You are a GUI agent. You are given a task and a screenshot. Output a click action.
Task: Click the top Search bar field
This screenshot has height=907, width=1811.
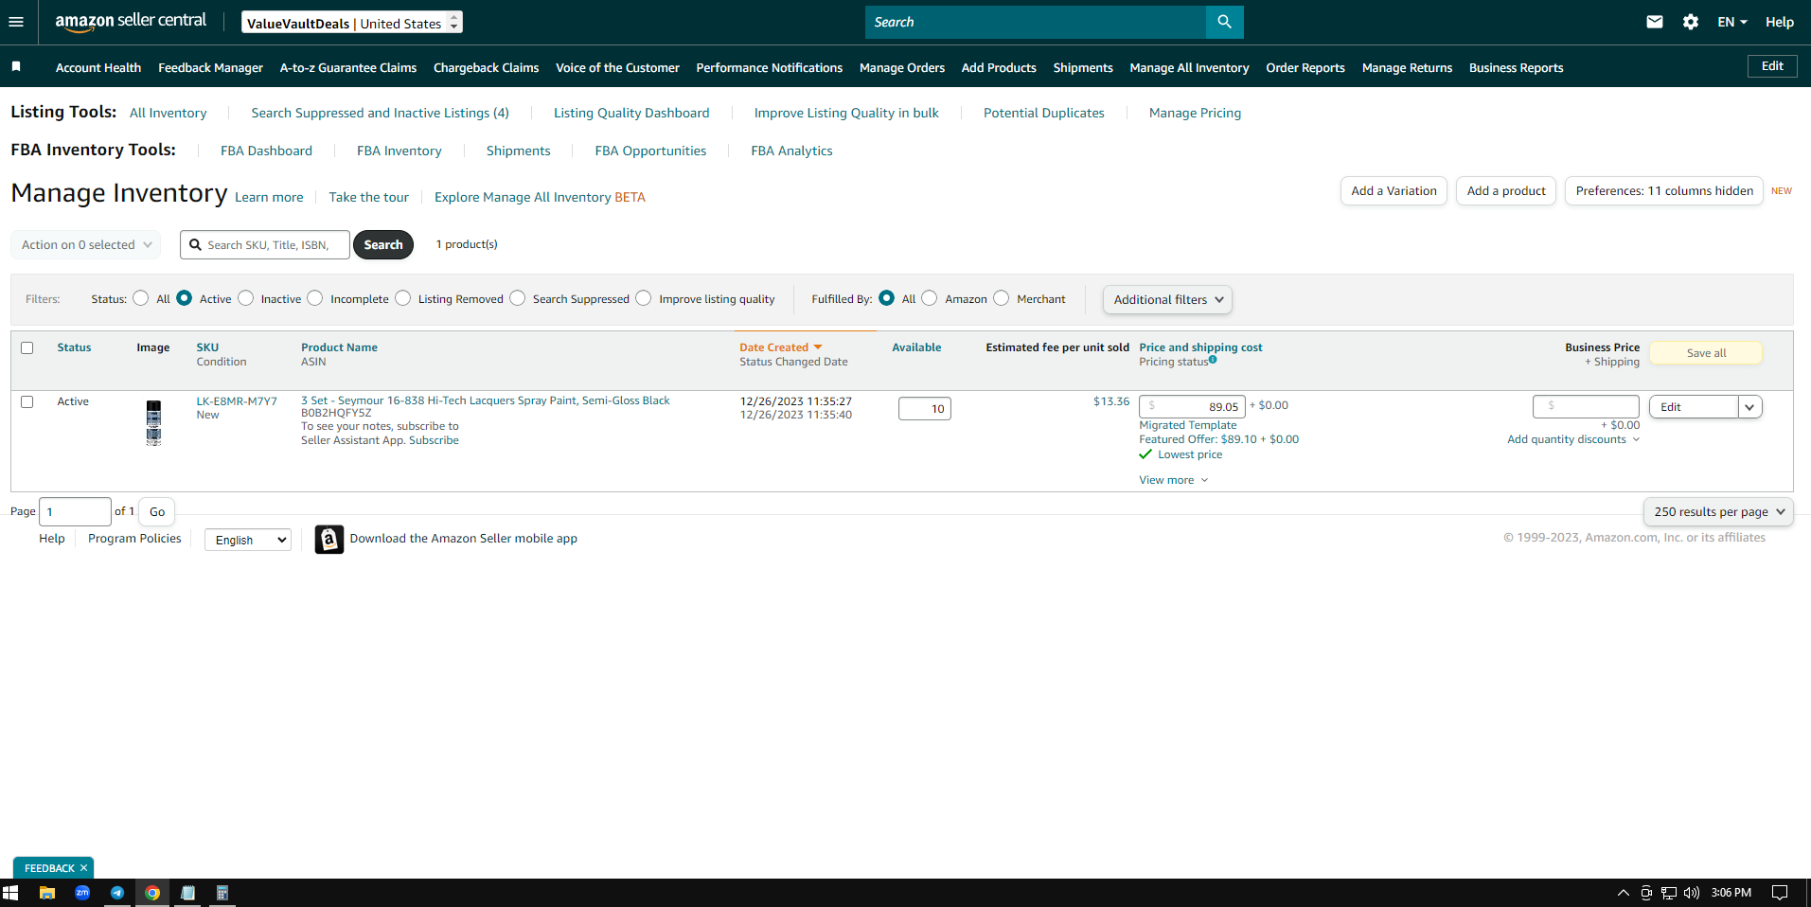pos(1036,22)
